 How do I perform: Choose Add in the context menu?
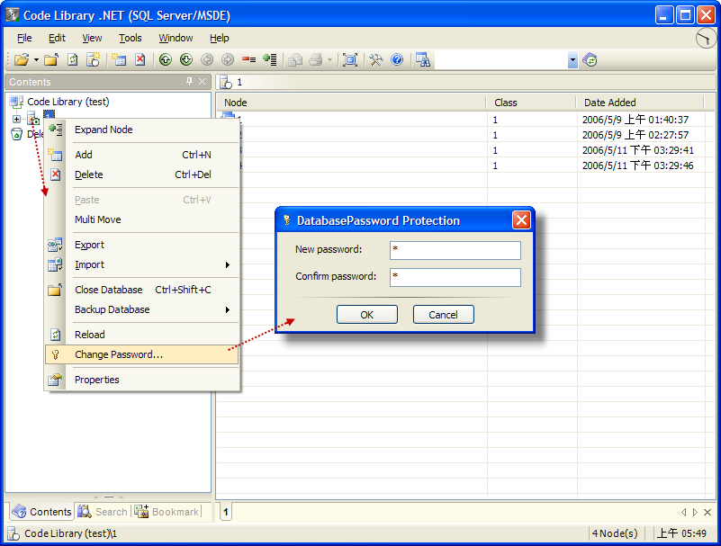[x=142, y=155]
